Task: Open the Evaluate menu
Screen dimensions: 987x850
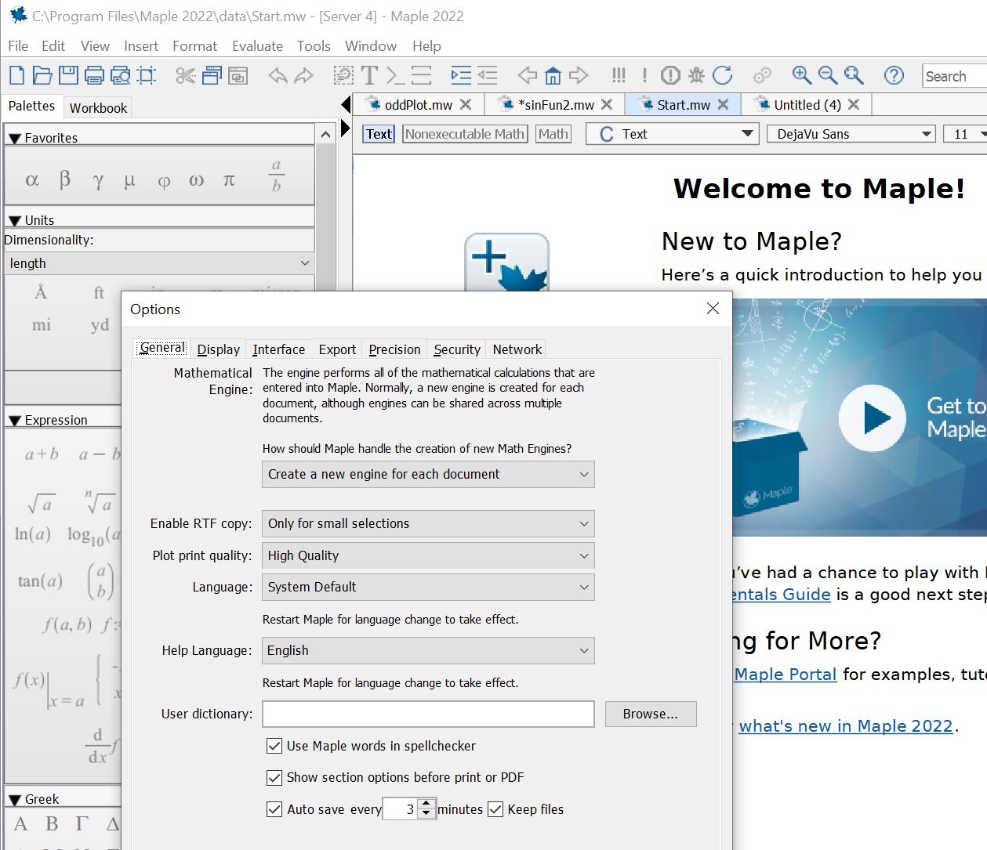Action: pyautogui.click(x=257, y=46)
